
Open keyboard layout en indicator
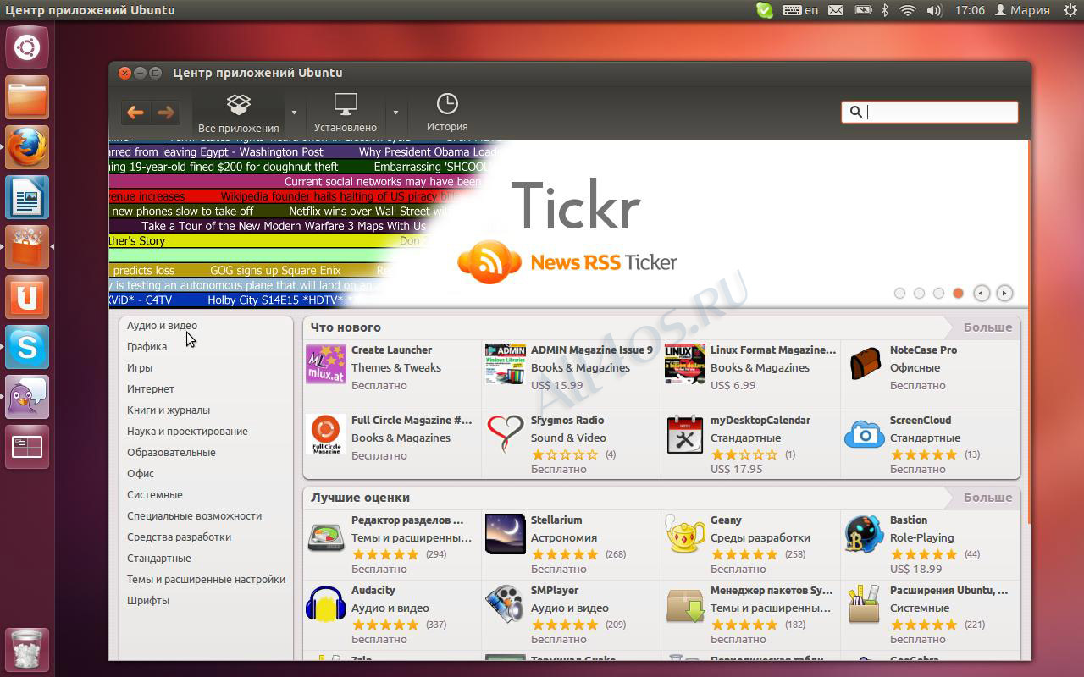pyautogui.click(x=801, y=10)
